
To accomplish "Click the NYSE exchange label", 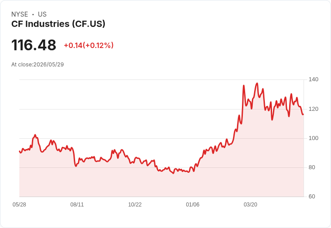I will point(20,14).
